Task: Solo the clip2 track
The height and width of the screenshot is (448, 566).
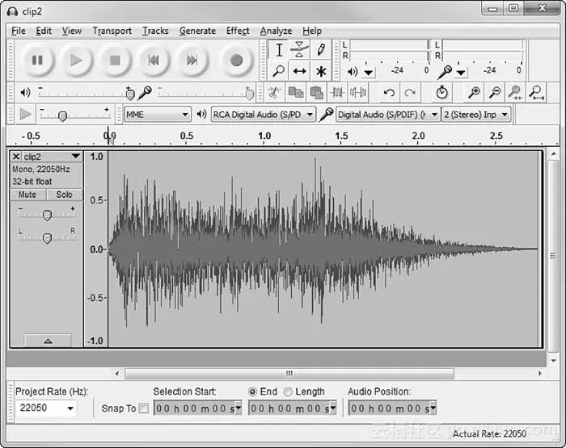Action: [64, 195]
